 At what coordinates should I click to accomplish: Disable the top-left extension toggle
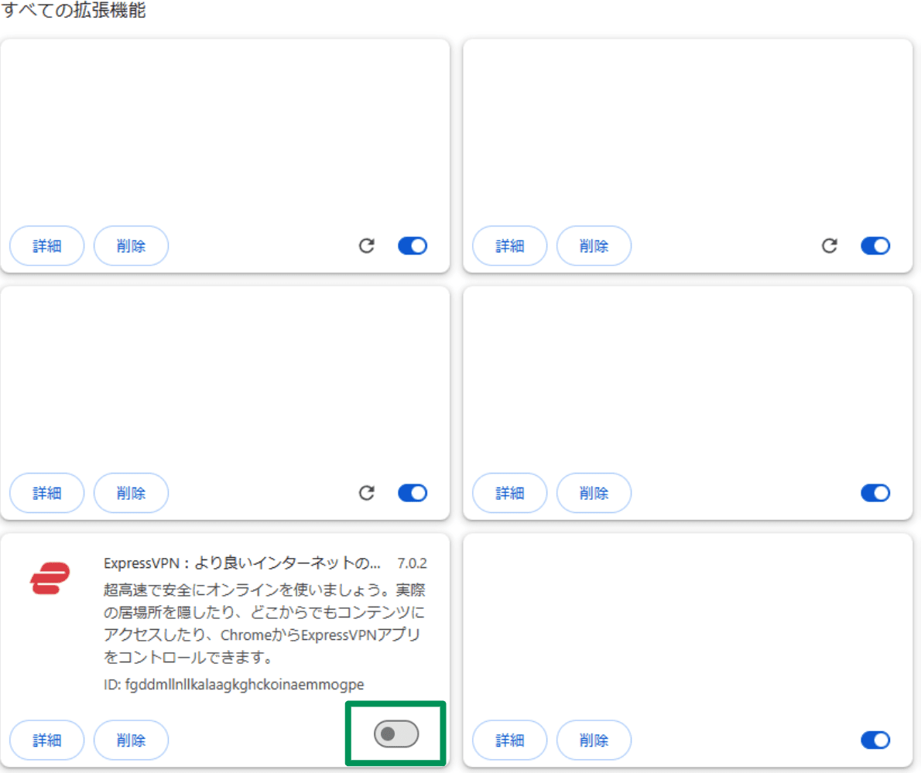pyautogui.click(x=413, y=245)
